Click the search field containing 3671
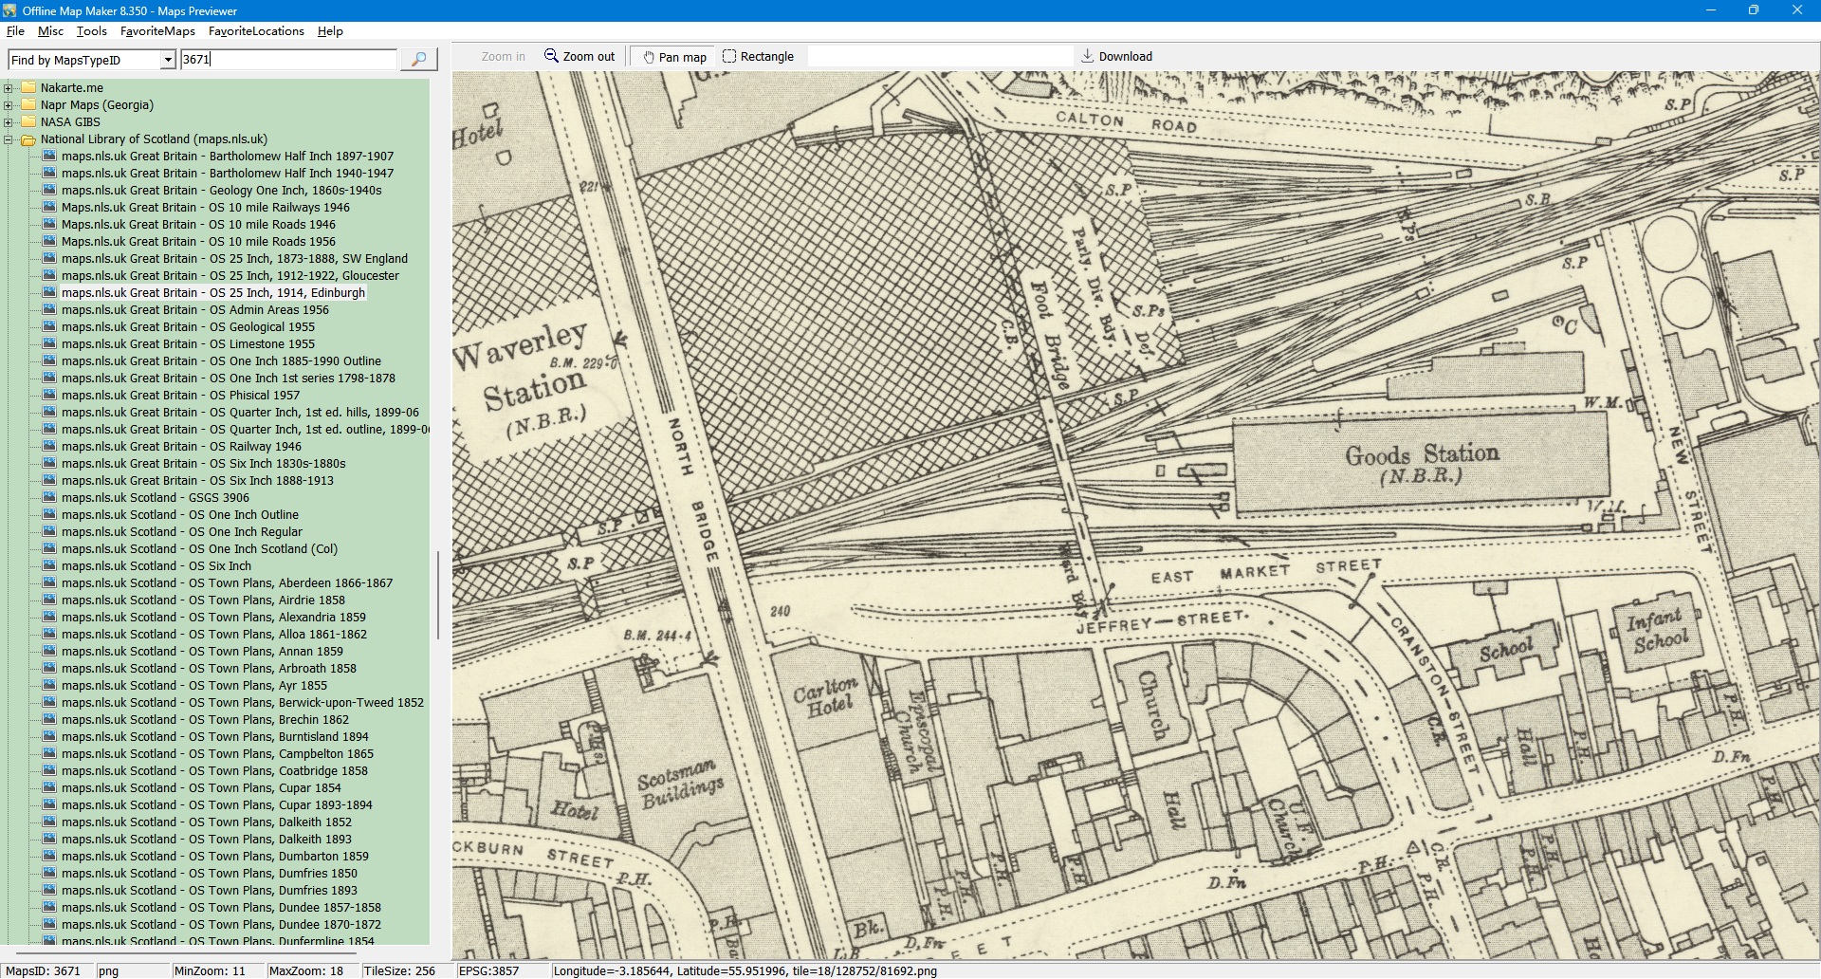This screenshot has width=1821, height=979. 288,60
